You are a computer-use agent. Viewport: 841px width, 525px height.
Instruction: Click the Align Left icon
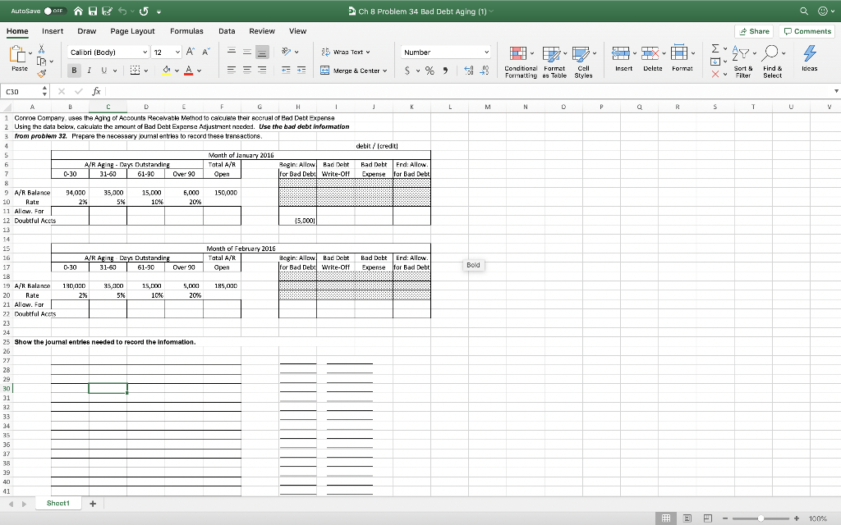click(232, 71)
